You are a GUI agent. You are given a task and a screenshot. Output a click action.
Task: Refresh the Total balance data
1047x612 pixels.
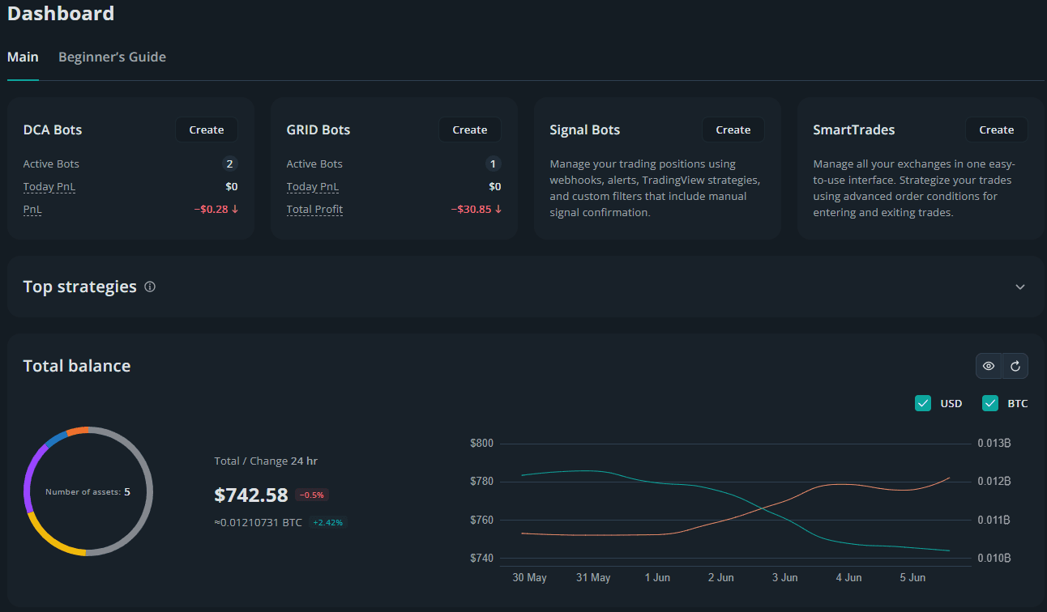(x=1015, y=366)
